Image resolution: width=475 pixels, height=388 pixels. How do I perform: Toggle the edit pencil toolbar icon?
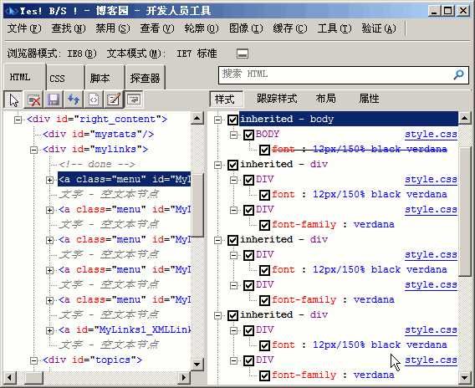[x=114, y=100]
